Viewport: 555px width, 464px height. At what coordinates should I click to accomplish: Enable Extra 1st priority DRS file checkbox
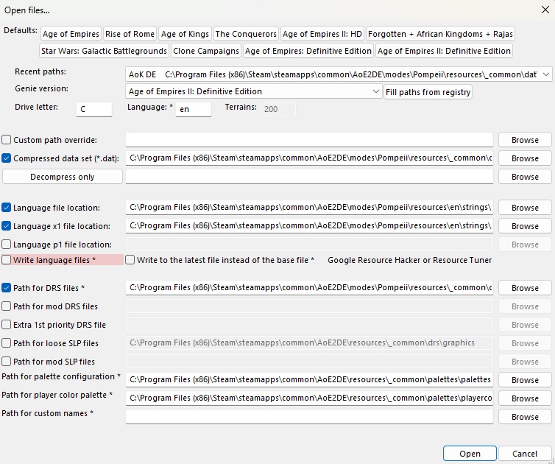click(6, 325)
